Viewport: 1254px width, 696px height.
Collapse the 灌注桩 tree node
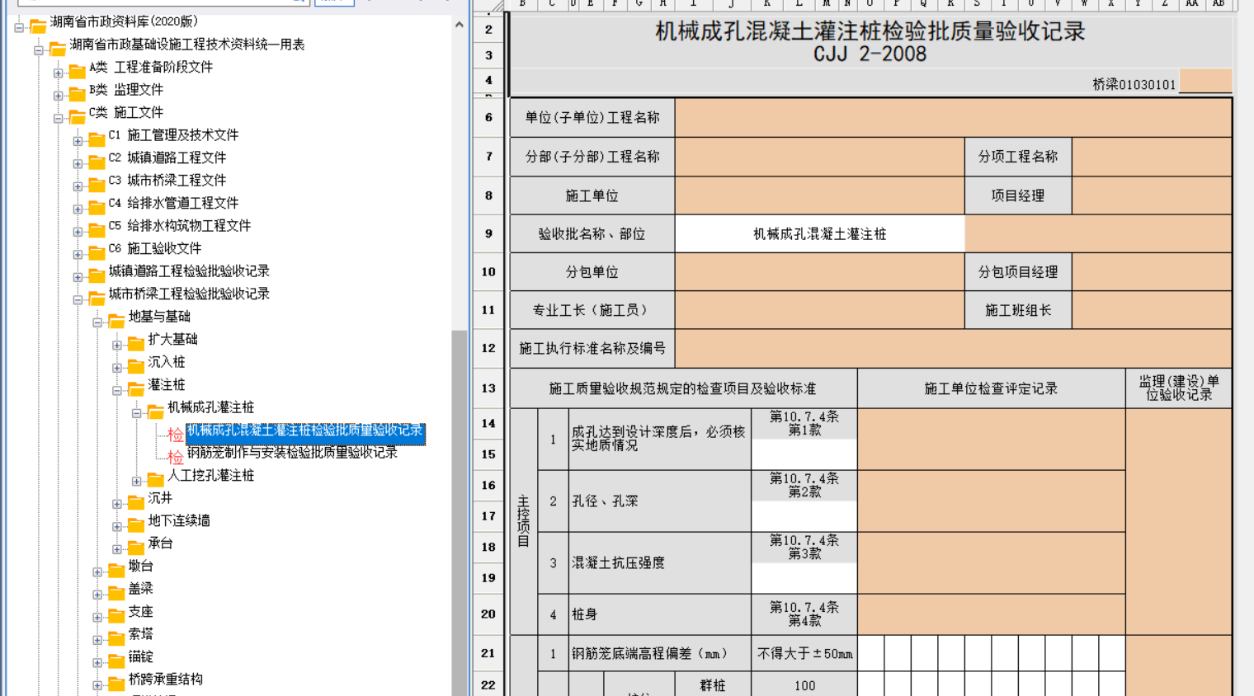point(117,391)
